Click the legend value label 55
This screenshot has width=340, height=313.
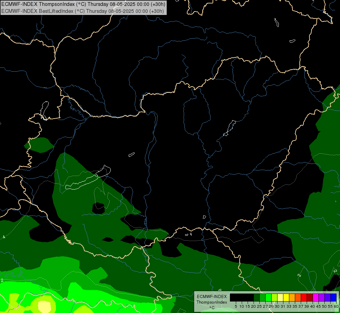(x=330, y=306)
